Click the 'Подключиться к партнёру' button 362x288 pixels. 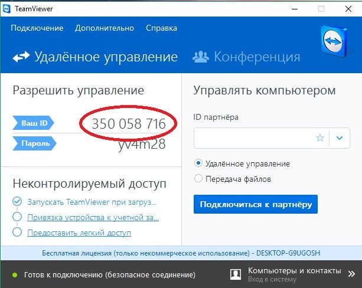point(255,205)
